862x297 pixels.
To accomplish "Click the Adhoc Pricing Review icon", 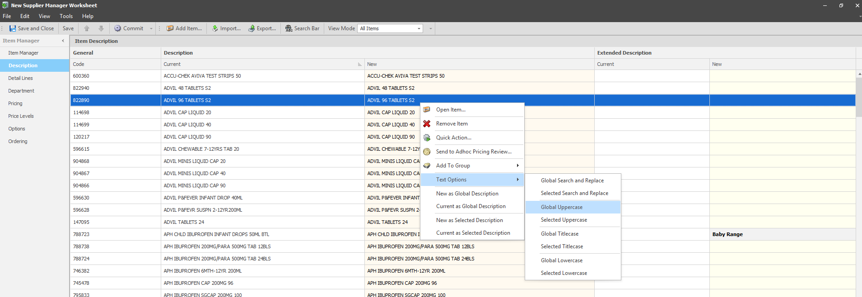I will pyautogui.click(x=427, y=152).
